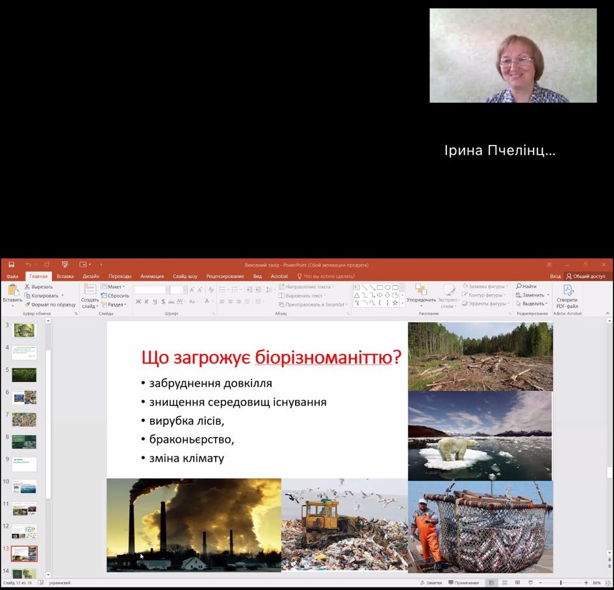
Task: Toggle left text alignment
Action: pyautogui.click(x=222, y=301)
